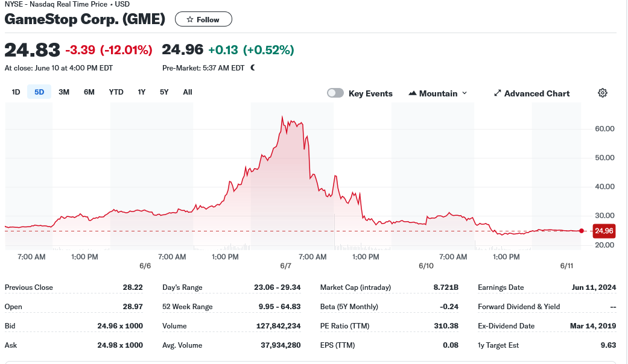The image size is (628, 364).
Task: Click the 40.00 price axis label
Action: 604,186
